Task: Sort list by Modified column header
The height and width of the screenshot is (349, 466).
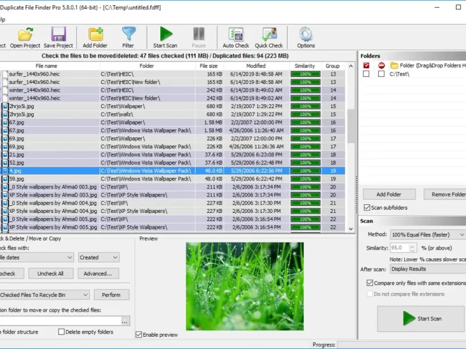Action: pos(256,66)
